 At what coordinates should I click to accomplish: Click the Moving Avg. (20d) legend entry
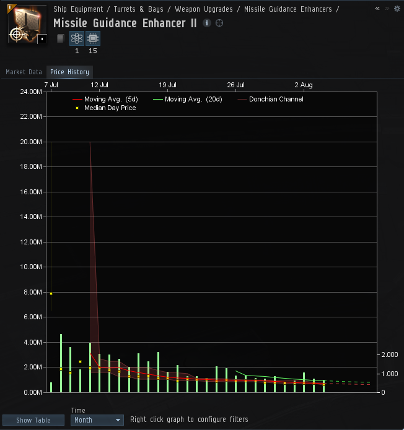click(188, 99)
